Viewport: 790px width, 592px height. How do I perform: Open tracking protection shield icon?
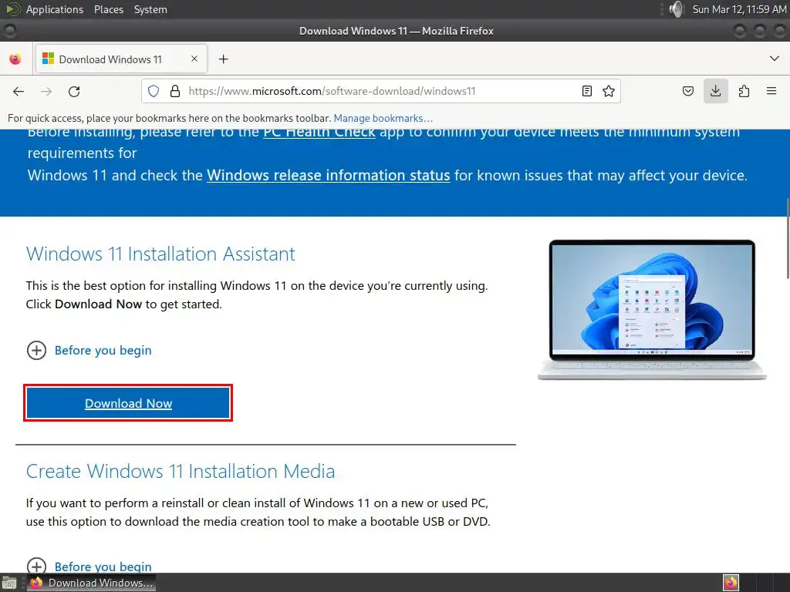coord(154,91)
